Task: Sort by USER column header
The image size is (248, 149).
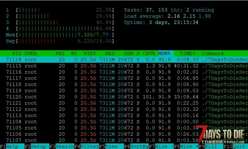Action: coord(31,53)
